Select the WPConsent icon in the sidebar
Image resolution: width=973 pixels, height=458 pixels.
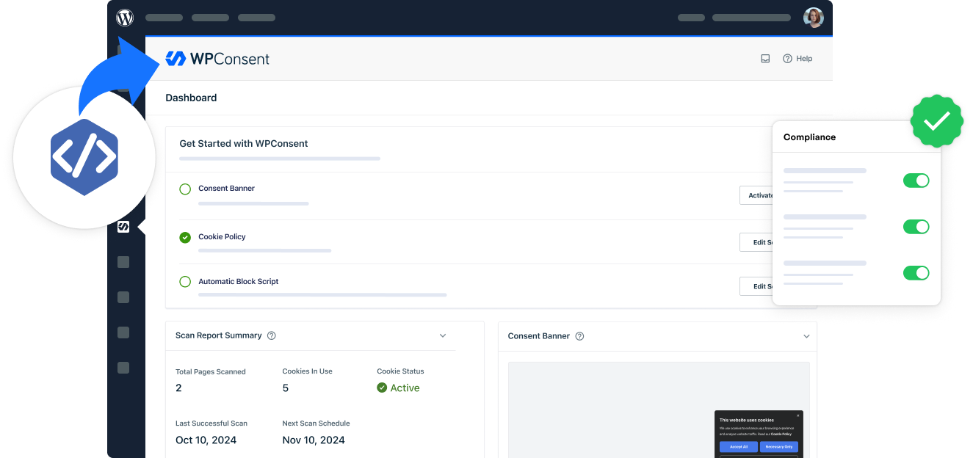(x=123, y=227)
